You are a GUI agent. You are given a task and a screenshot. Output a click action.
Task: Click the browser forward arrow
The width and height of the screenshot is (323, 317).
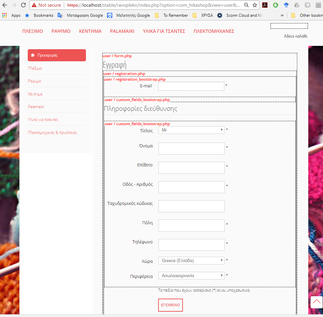[x=14, y=5]
